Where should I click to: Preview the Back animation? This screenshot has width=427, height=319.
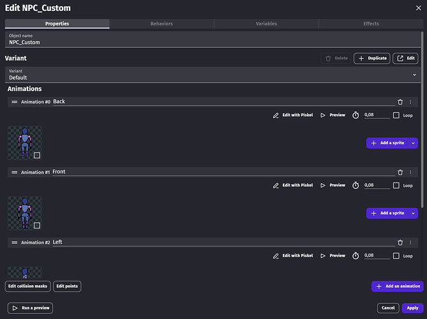coord(333,115)
